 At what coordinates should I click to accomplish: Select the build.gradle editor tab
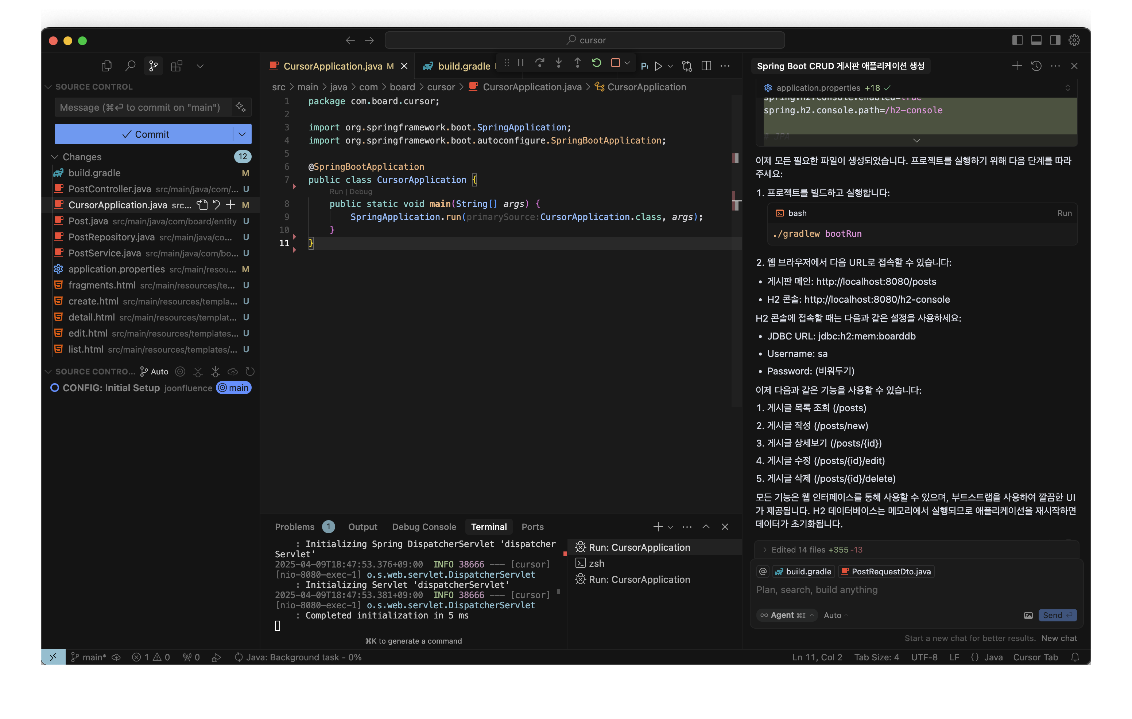463,66
